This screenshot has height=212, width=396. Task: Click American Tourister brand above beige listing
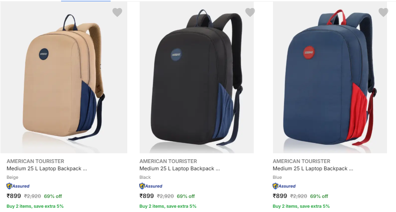point(35,161)
